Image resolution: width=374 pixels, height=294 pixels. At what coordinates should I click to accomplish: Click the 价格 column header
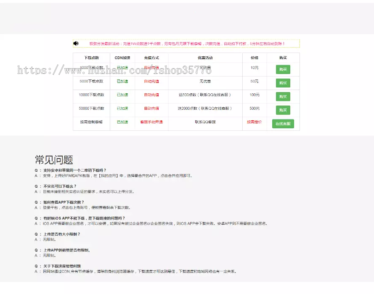tap(255, 58)
